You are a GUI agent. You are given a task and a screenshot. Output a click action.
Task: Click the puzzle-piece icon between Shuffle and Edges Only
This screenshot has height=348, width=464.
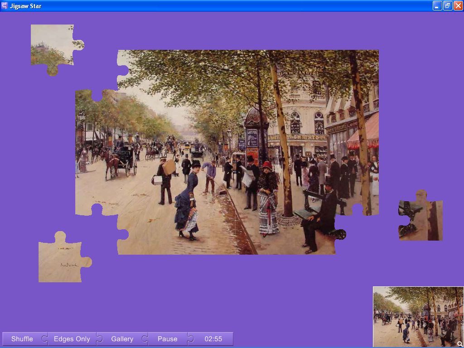[44, 338]
